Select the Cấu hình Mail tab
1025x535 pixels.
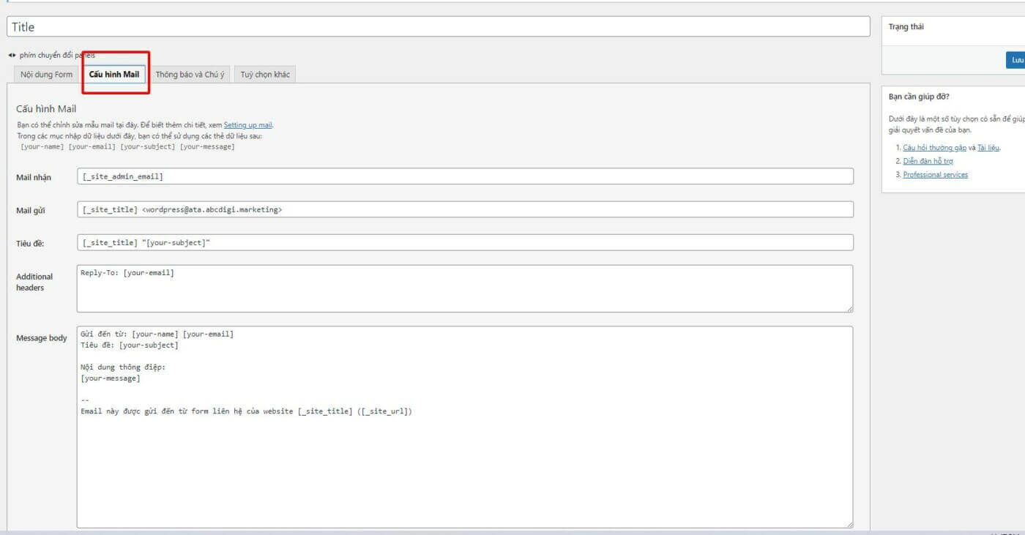pos(114,75)
